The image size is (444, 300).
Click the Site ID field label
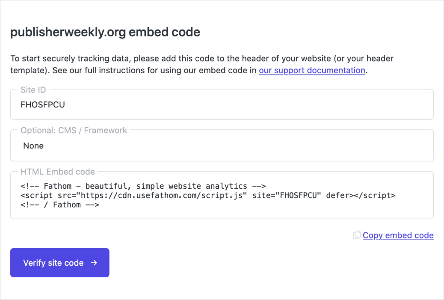(x=33, y=90)
